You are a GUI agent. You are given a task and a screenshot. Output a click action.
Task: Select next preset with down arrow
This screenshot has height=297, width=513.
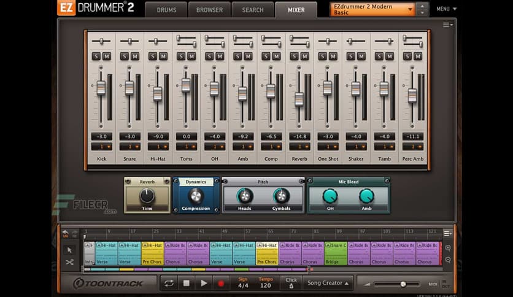(422, 13)
